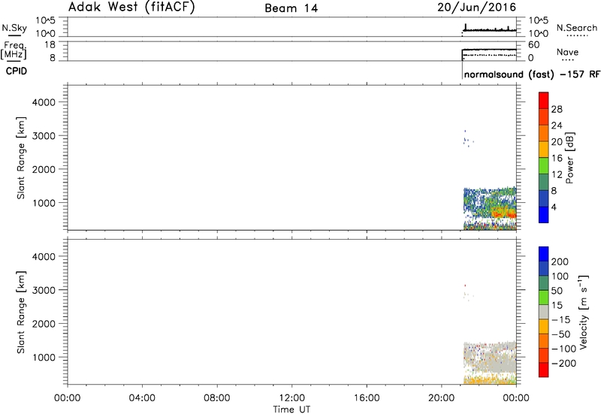The height and width of the screenshot is (414, 601).
Task: Click the '4000' tick label on the velocity panel
Action: 44,256
